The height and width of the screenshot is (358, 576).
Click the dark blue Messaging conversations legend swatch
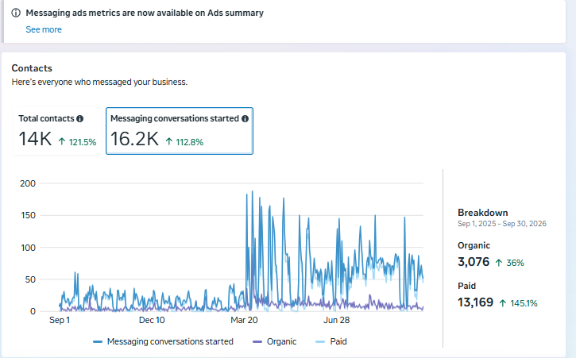tap(98, 342)
